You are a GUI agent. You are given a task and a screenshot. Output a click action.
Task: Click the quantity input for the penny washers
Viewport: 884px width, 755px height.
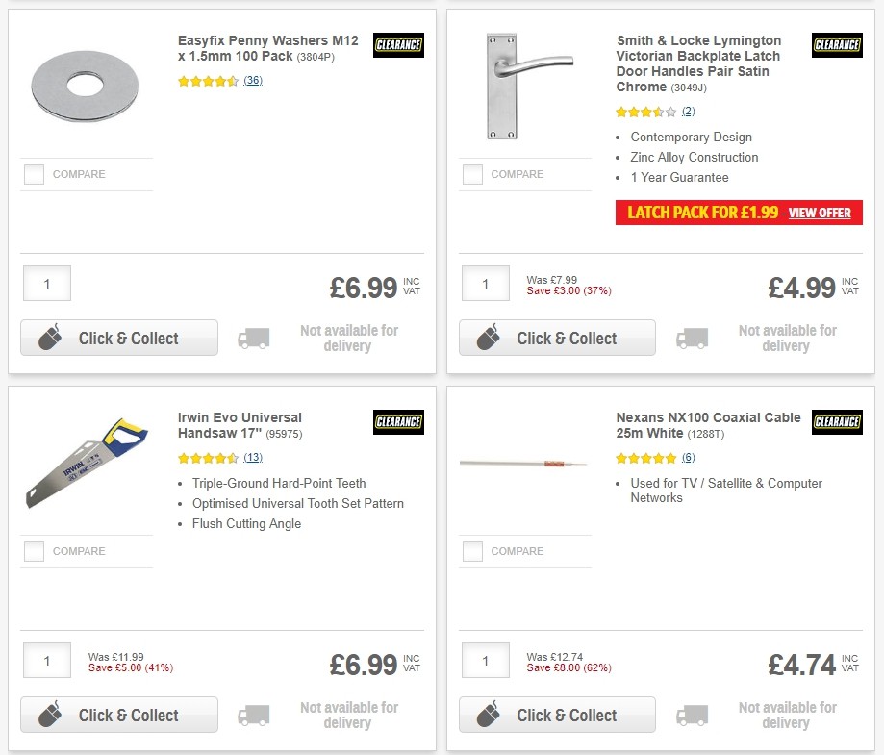pyautogui.click(x=46, y=283)
